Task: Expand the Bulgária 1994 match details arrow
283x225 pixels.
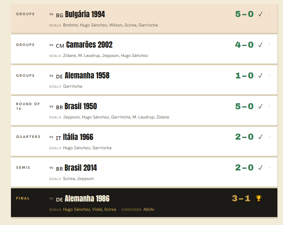Action: [269, 14]
